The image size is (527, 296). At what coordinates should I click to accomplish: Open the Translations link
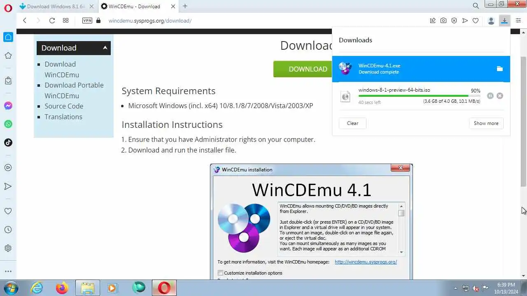tap(63, 117)
